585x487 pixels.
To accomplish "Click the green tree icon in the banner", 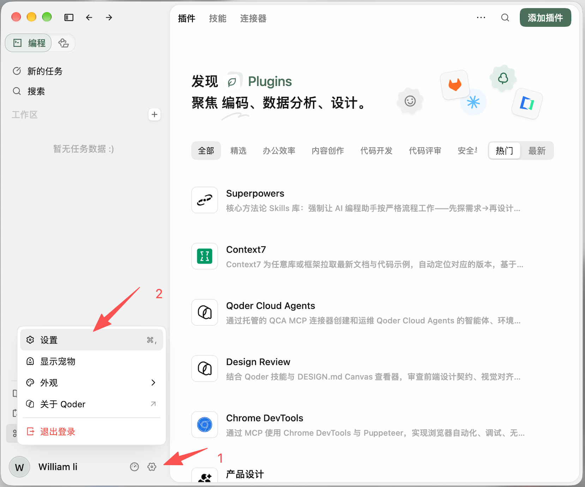I will 503,78.
